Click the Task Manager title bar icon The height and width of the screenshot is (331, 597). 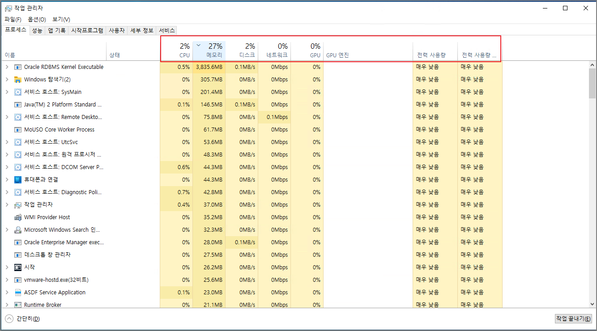8,8
